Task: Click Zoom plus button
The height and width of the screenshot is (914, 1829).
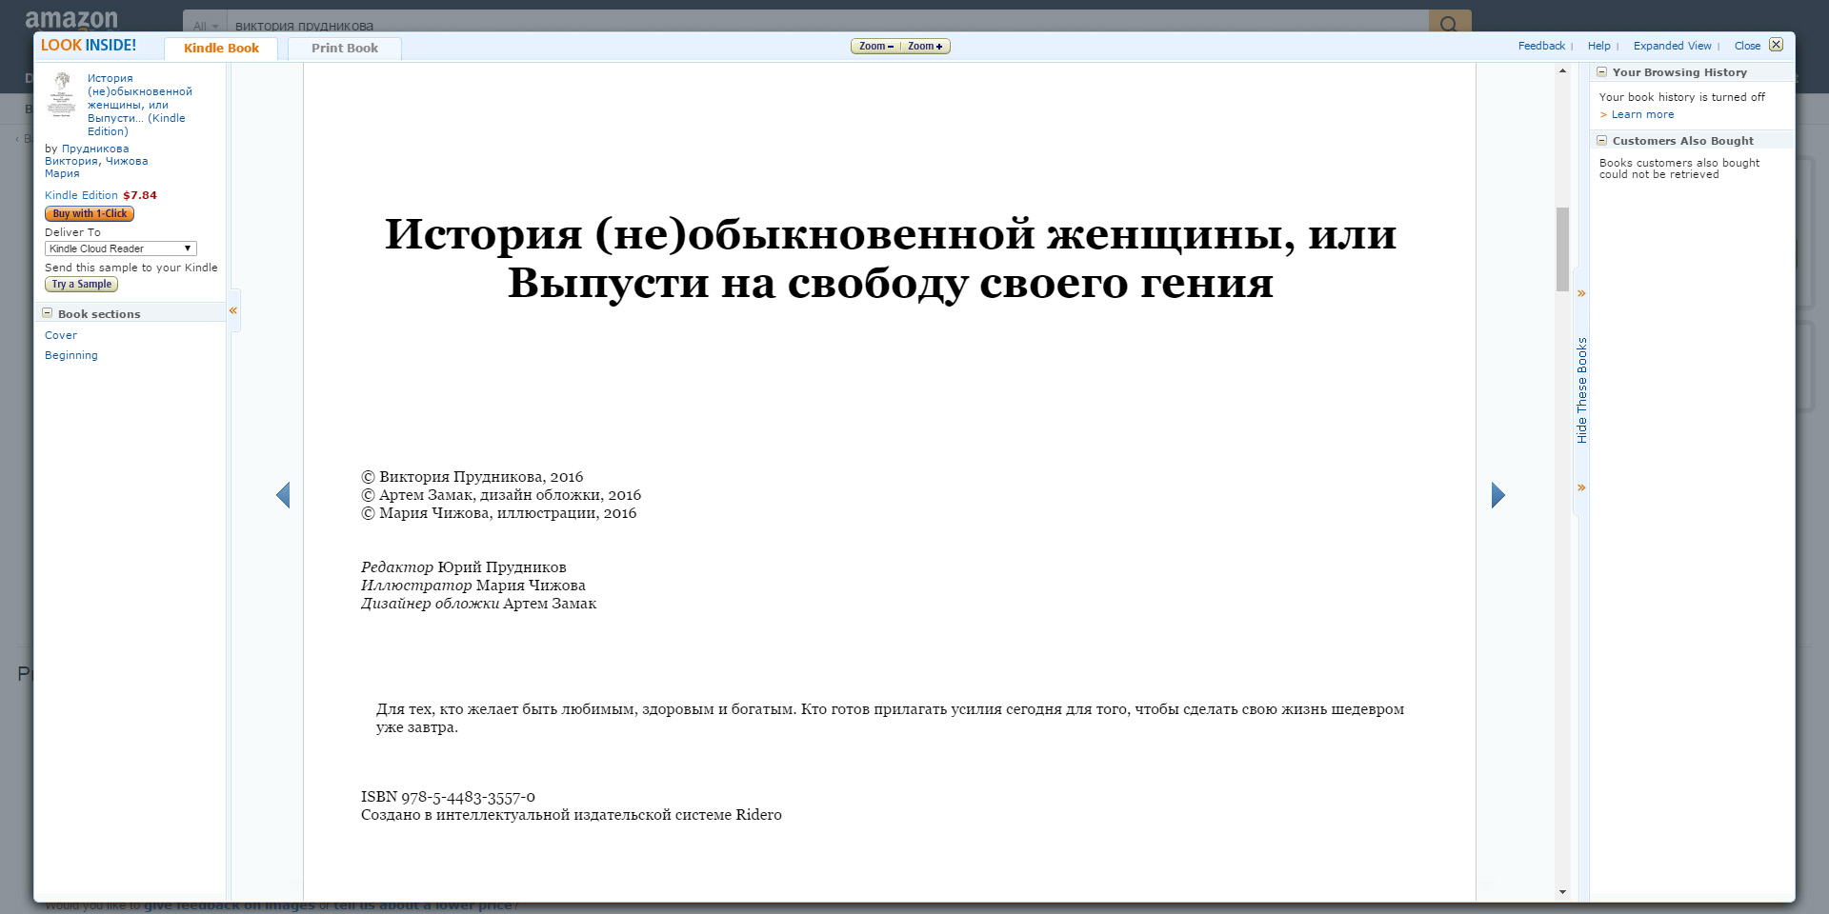Action: coord(925,47)
